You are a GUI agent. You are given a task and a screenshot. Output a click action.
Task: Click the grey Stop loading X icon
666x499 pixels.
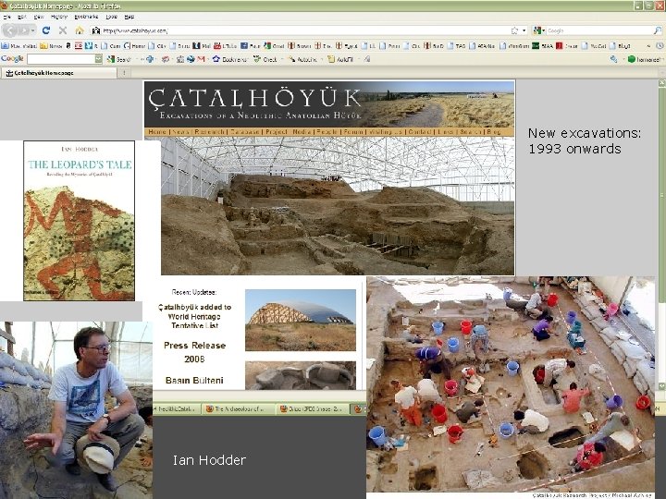(x=63, y=30)
